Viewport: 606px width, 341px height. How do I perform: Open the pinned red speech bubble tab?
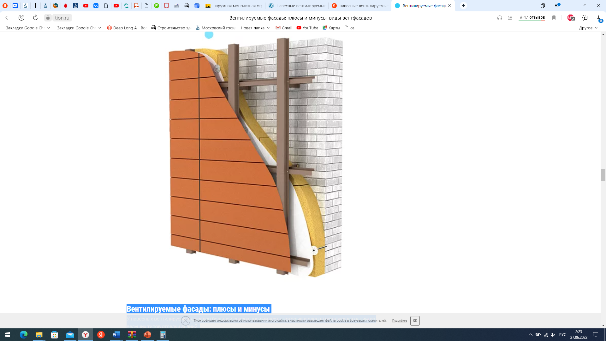click(167, 6)
